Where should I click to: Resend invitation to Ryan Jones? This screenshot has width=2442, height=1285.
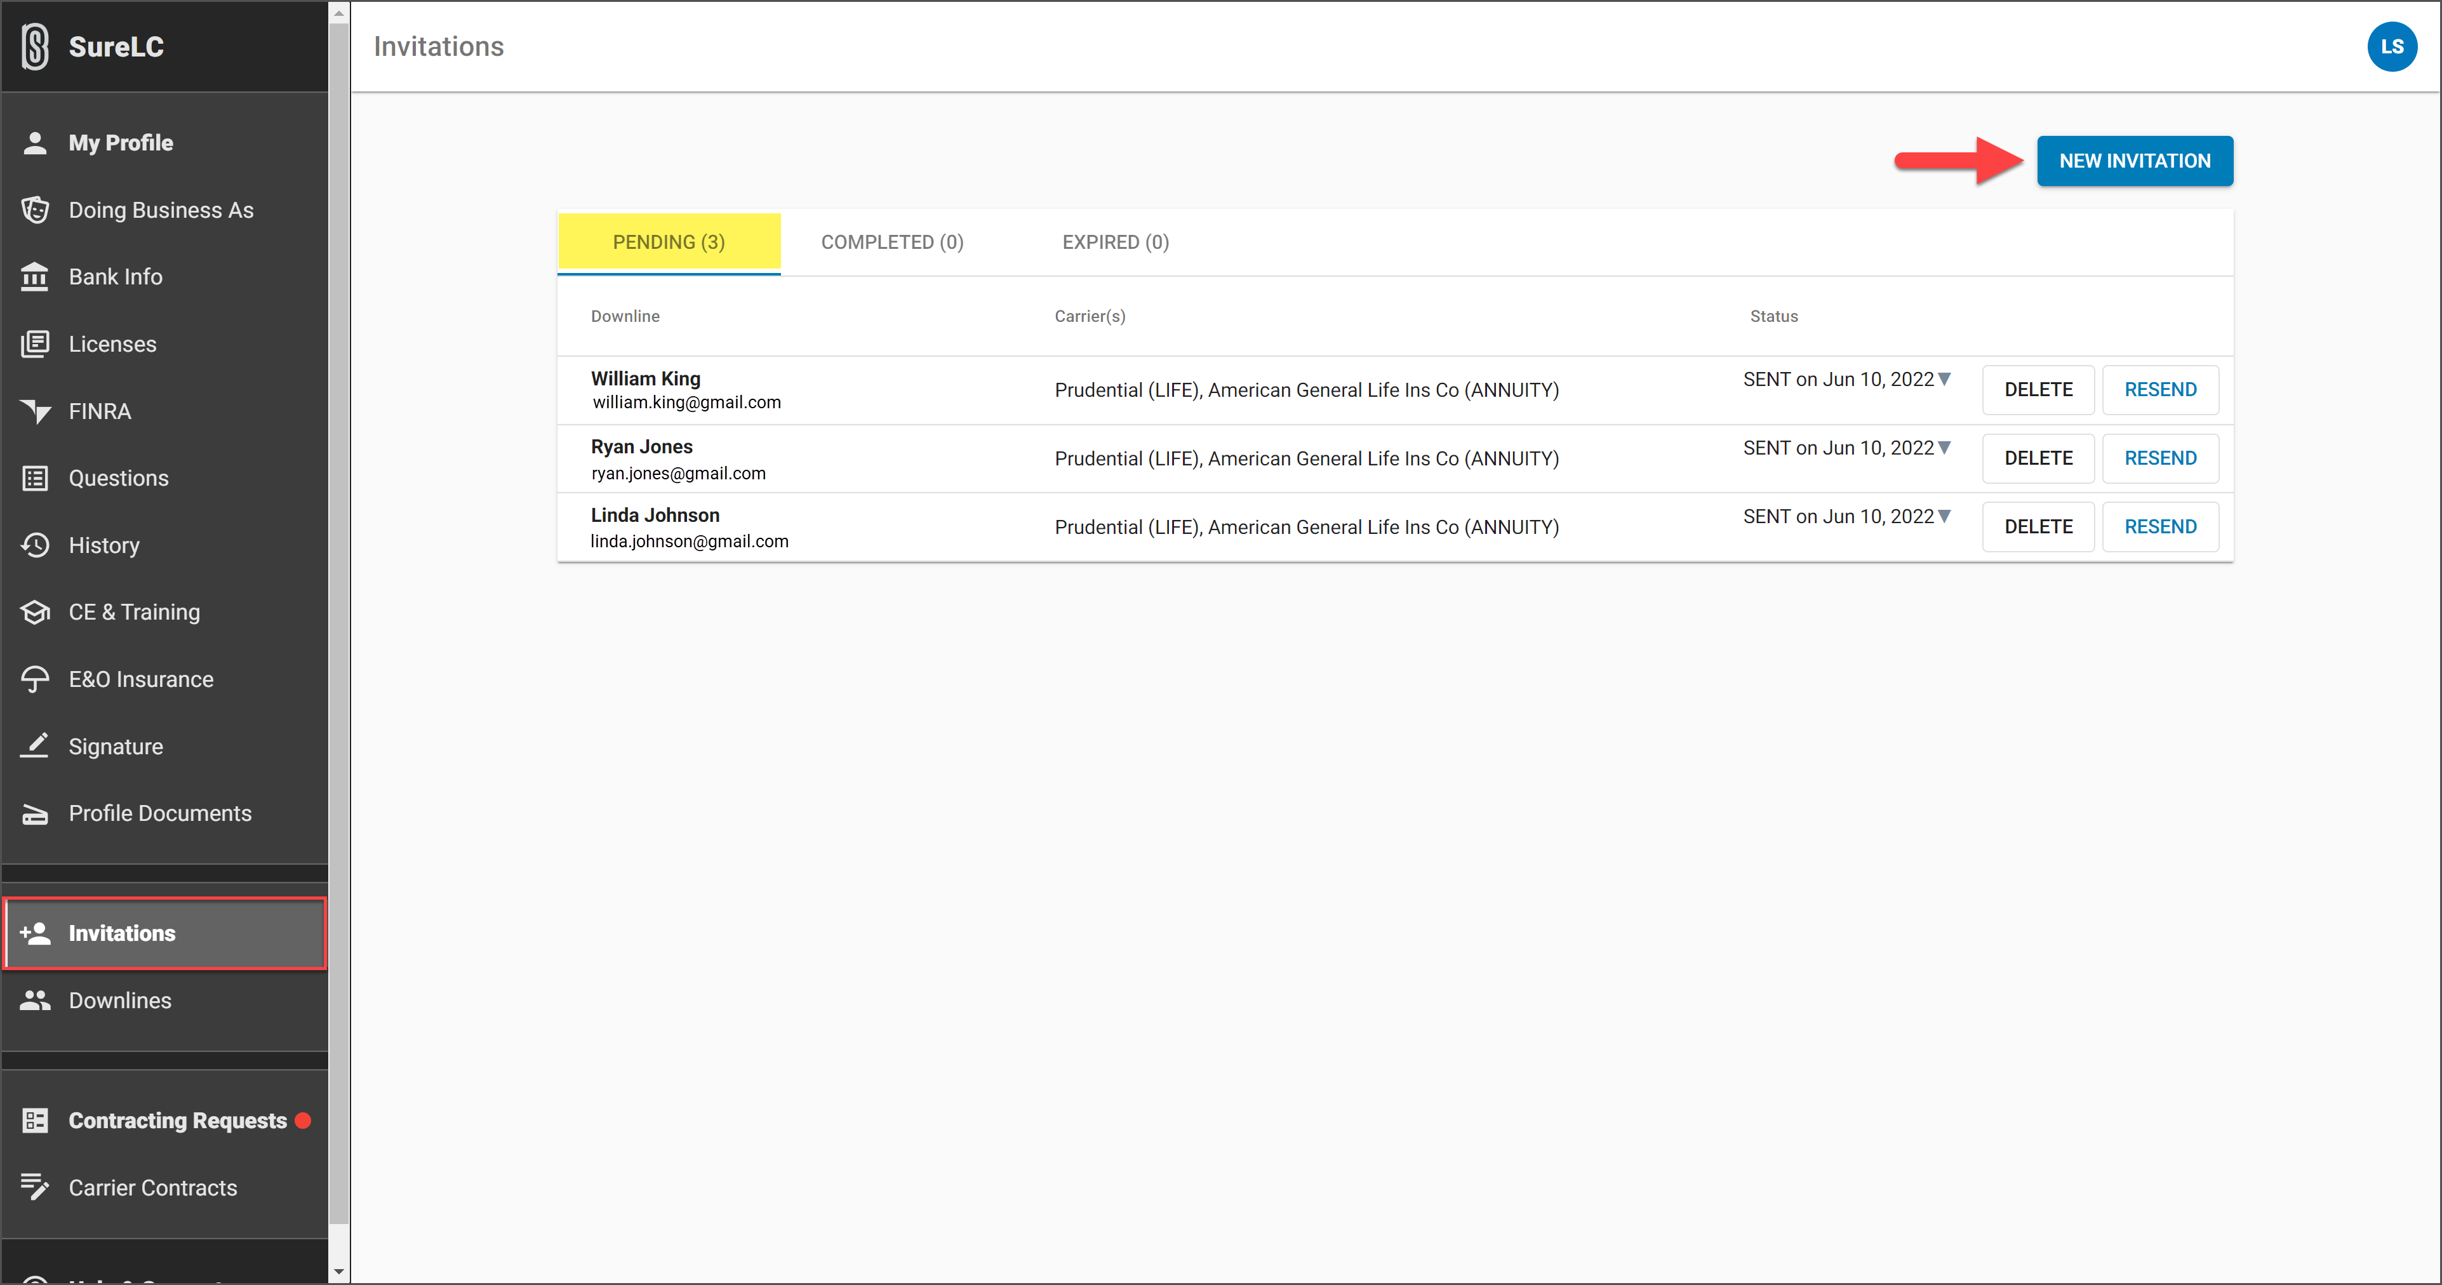[x=2159, y=458]
